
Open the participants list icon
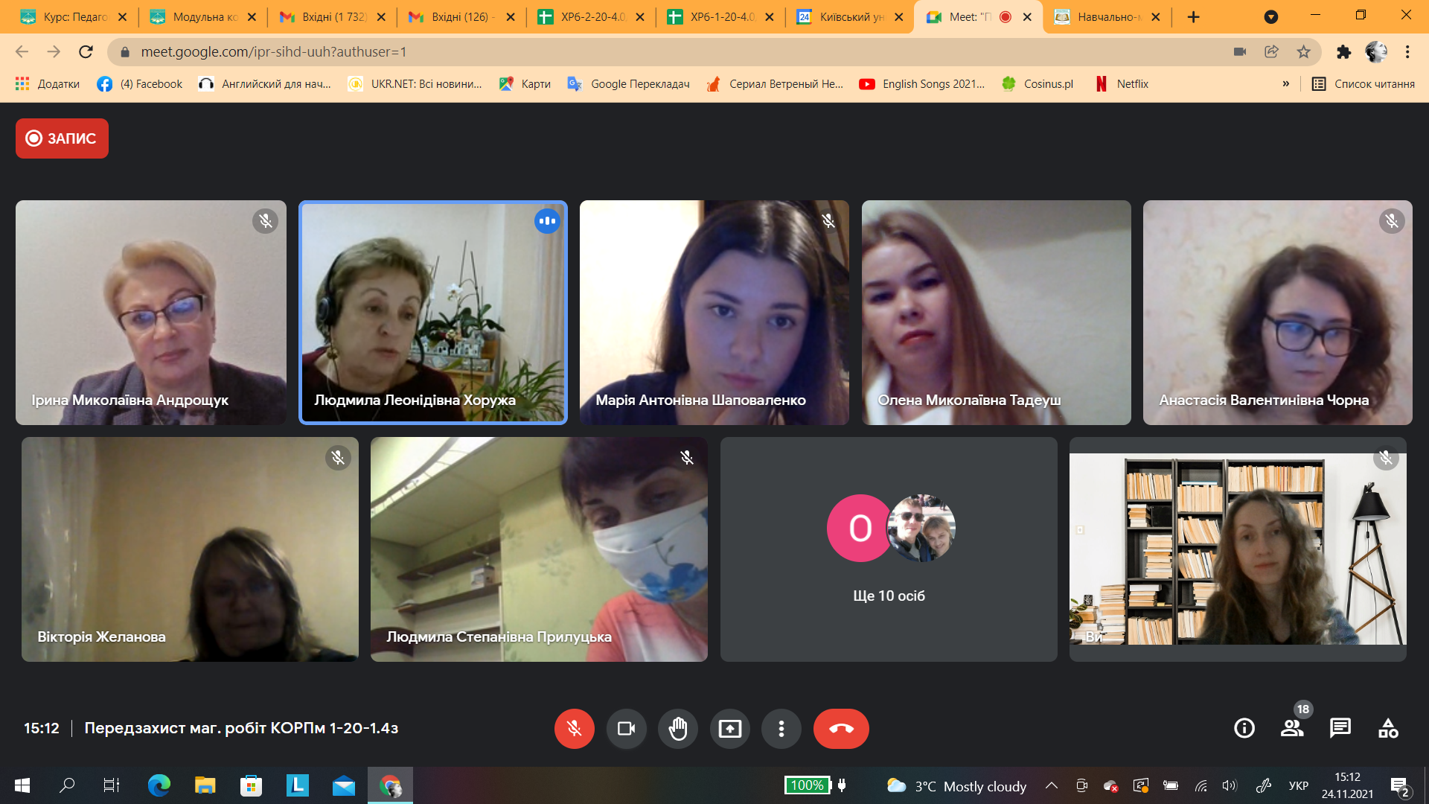1292,728
